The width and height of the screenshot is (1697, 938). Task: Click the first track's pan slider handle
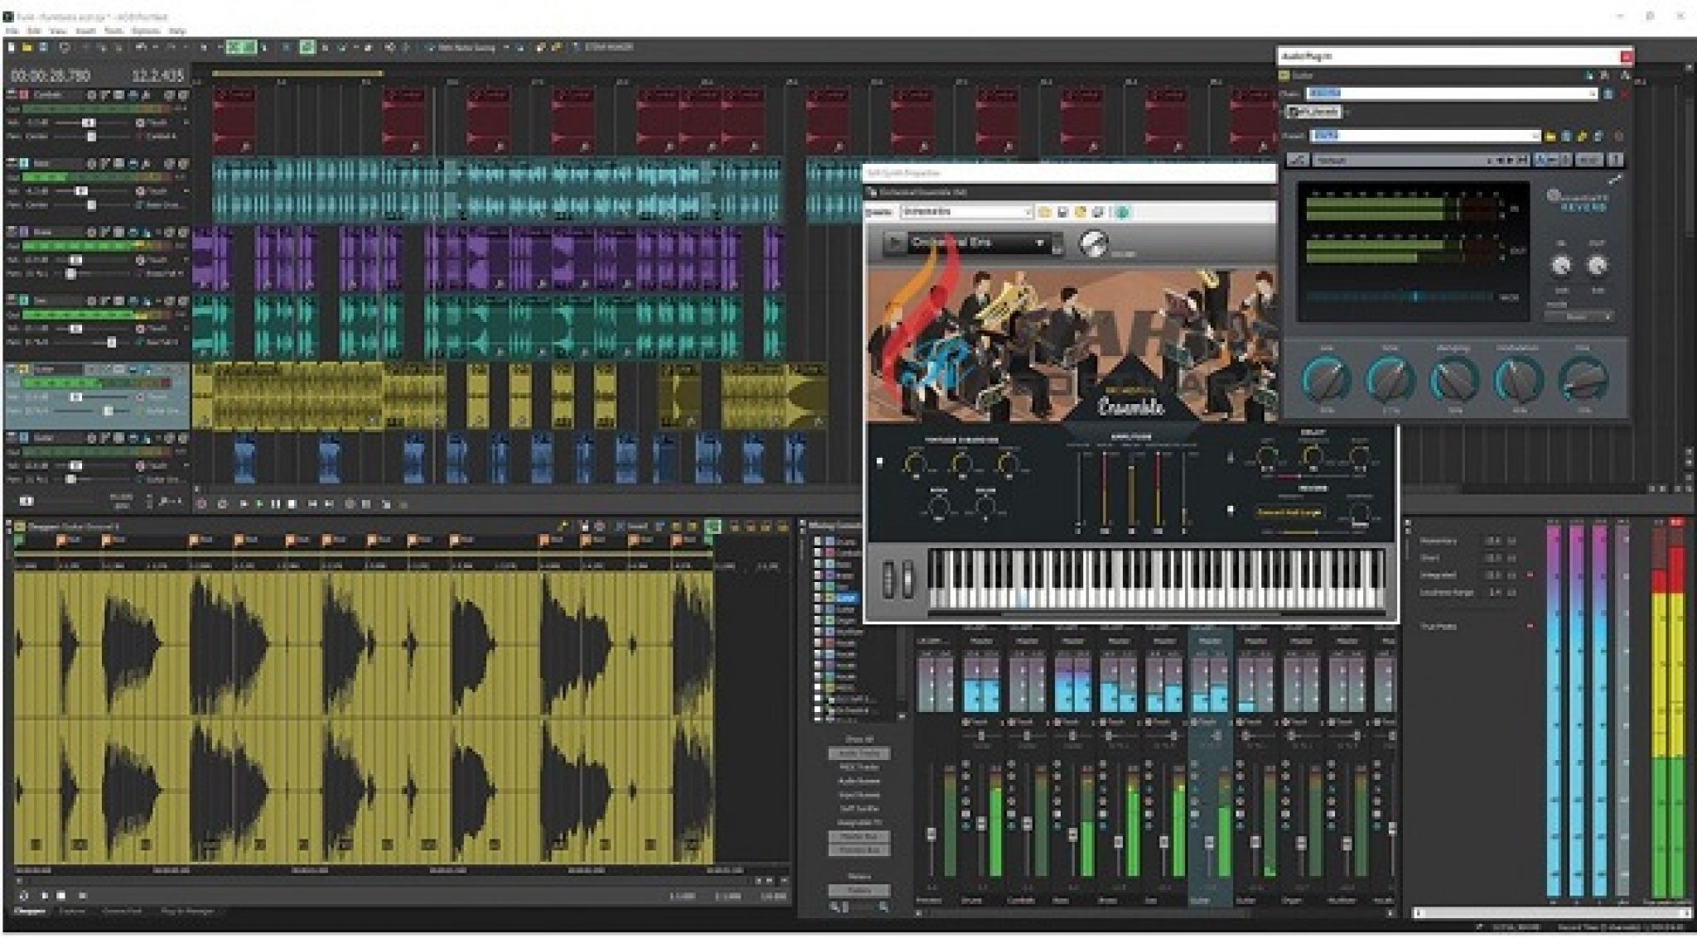[x=92, y=136]
